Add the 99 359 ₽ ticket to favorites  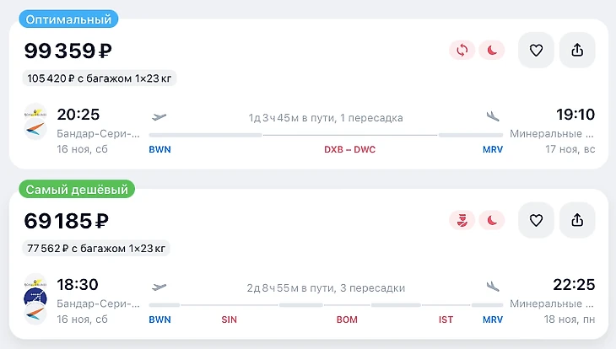536,51
